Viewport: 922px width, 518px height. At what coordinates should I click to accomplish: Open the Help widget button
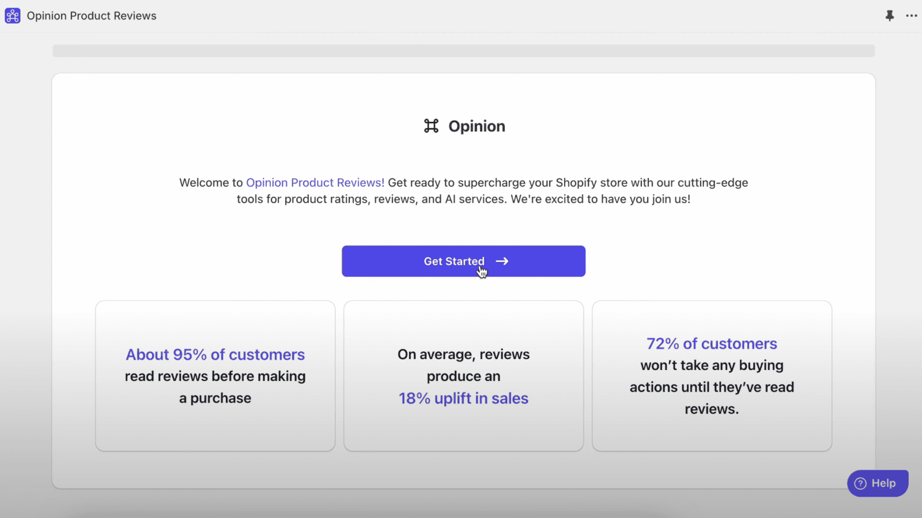pos(877,483)
